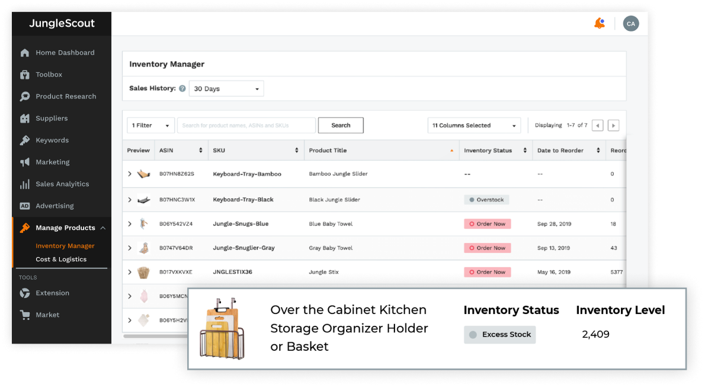Click Gray Baby Towel product thumbnail
Image resolution: width=705 pixels, height=388 pixels.
(x=144, y=248)
